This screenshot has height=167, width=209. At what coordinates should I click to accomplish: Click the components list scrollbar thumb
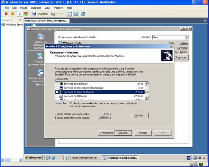[x=147, y=92]
